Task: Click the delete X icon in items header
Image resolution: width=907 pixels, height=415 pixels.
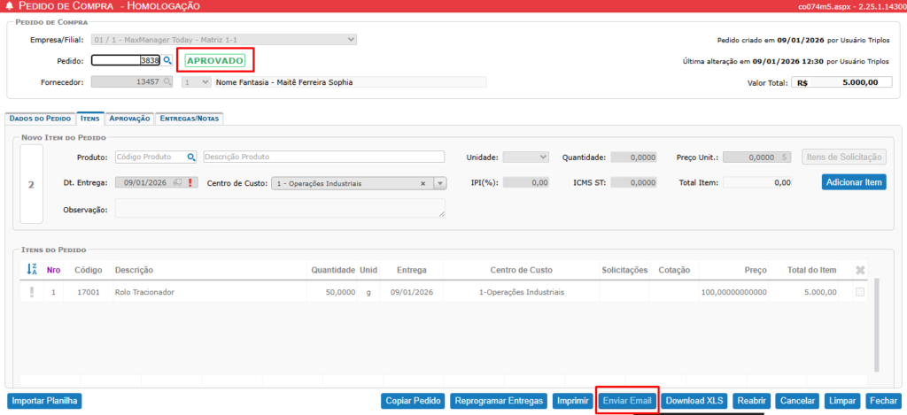Action: point(859,270)
